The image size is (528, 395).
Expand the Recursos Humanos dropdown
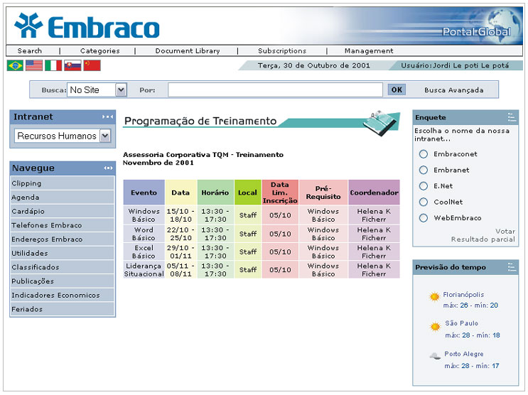pos(105,136)
